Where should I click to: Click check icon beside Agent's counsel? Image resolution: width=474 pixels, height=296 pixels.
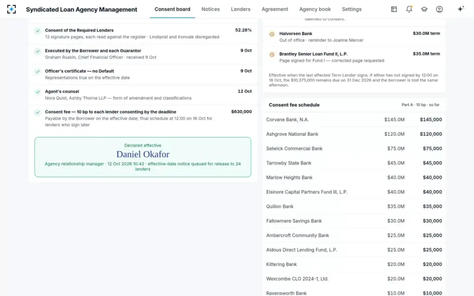tap(38, 92)
